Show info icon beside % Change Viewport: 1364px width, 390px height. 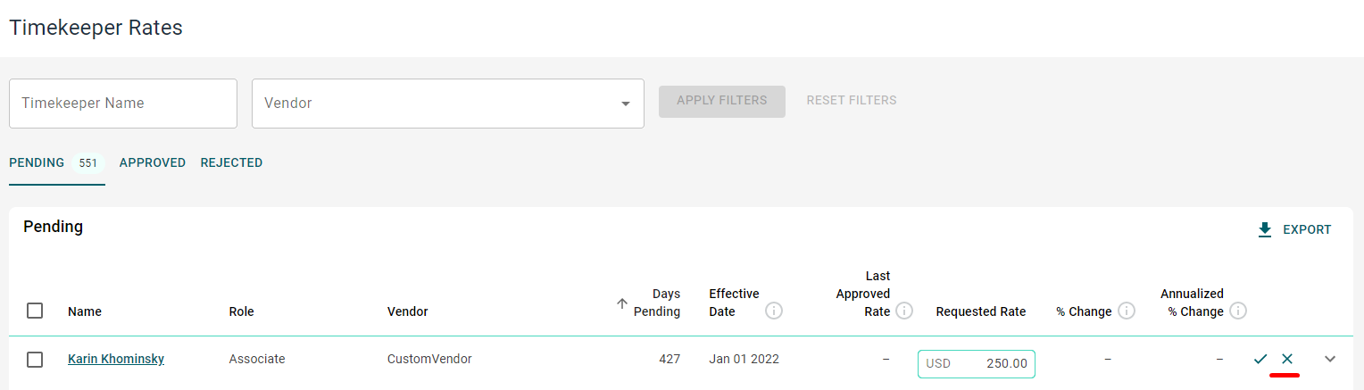coord(1127,311)
